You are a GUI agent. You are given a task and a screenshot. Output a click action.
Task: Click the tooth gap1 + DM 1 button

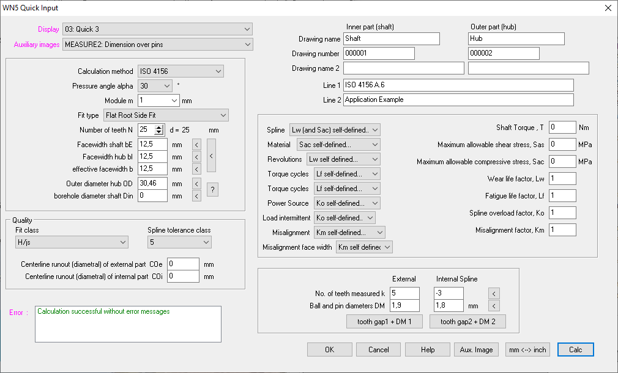click(x=384, y=322)
